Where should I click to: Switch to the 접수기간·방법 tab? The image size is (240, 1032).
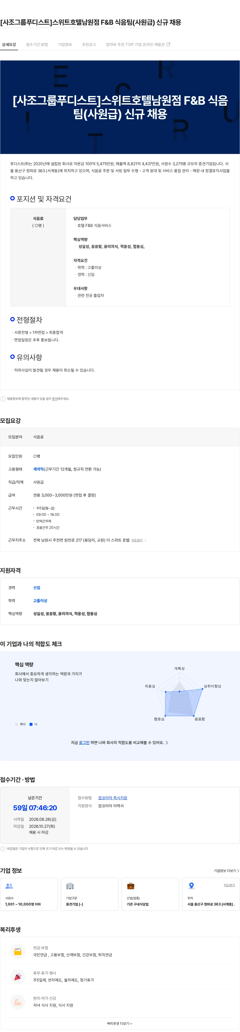[37, 44]
